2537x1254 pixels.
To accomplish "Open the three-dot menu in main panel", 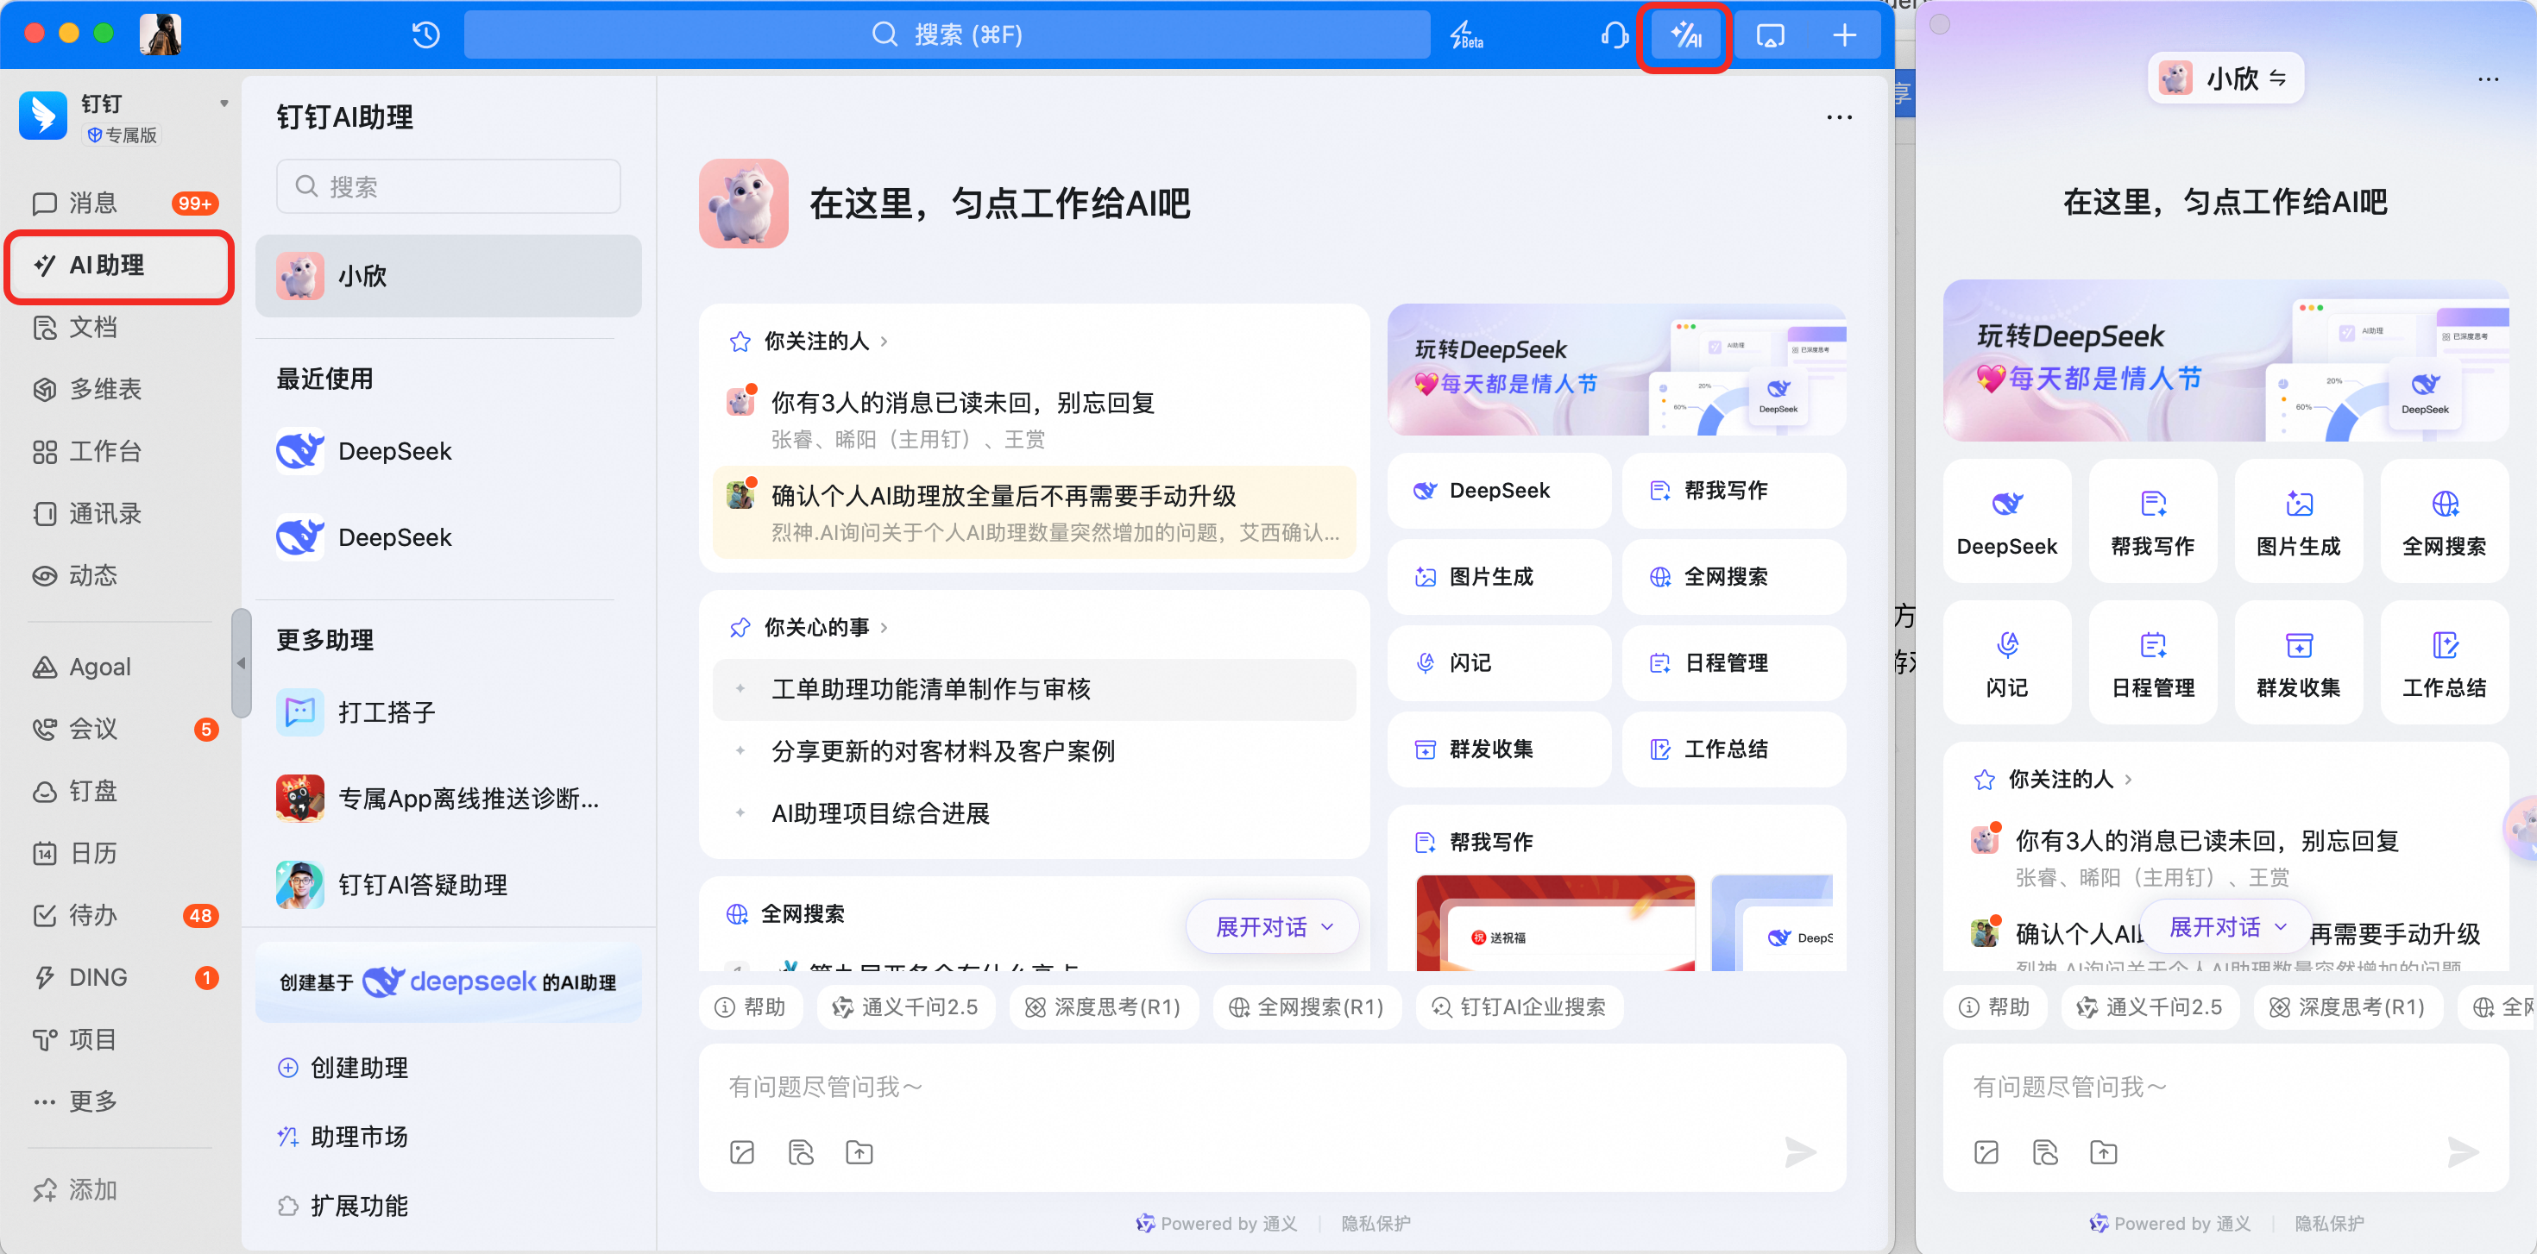I will tap(1839, 117).
